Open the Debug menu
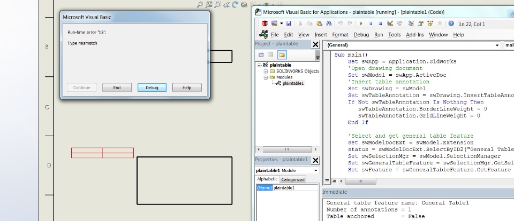Viewport: 514px width, 221px height. (361, 35)
